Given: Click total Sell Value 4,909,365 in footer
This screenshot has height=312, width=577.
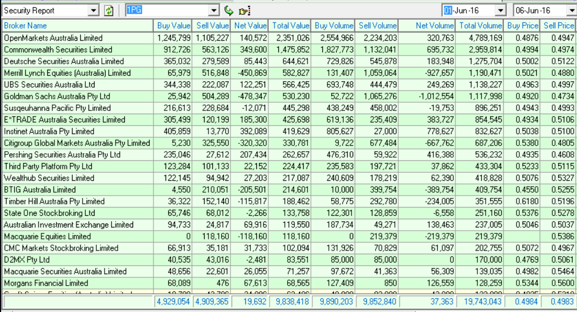Looking at the screenshot, I should 212,302.
